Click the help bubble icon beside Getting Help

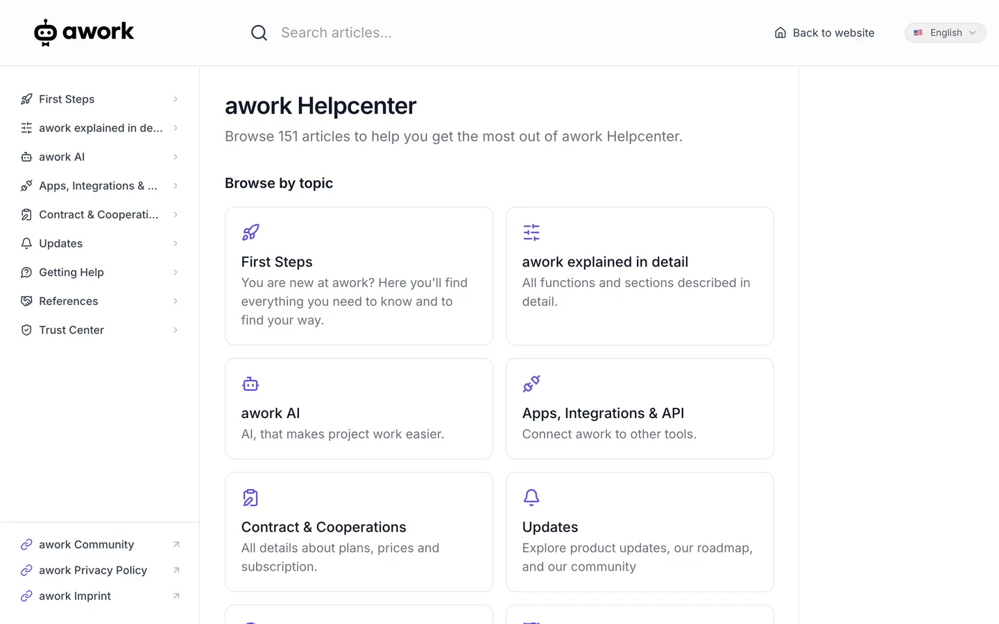[x=26, y=272]
